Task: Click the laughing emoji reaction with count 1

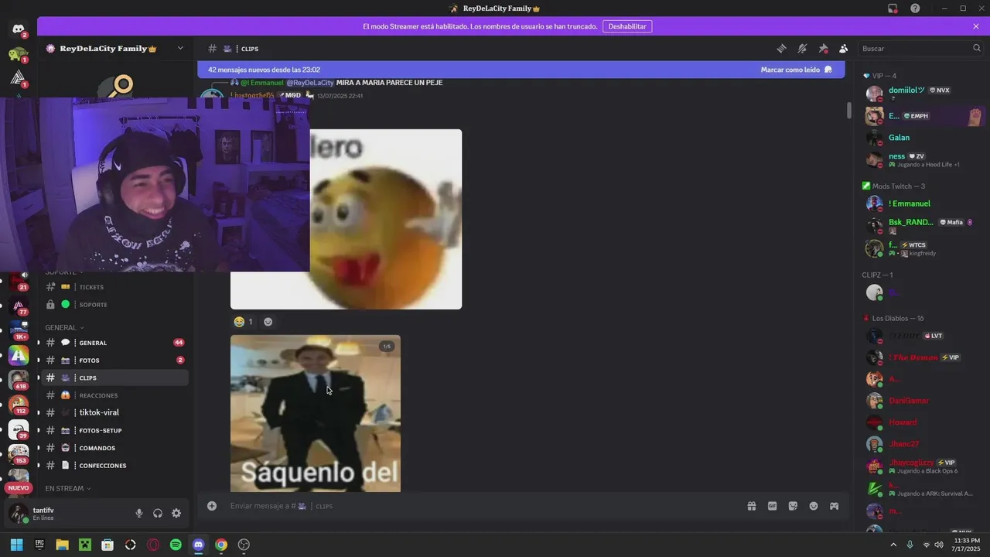Action: tap(244, 322)
